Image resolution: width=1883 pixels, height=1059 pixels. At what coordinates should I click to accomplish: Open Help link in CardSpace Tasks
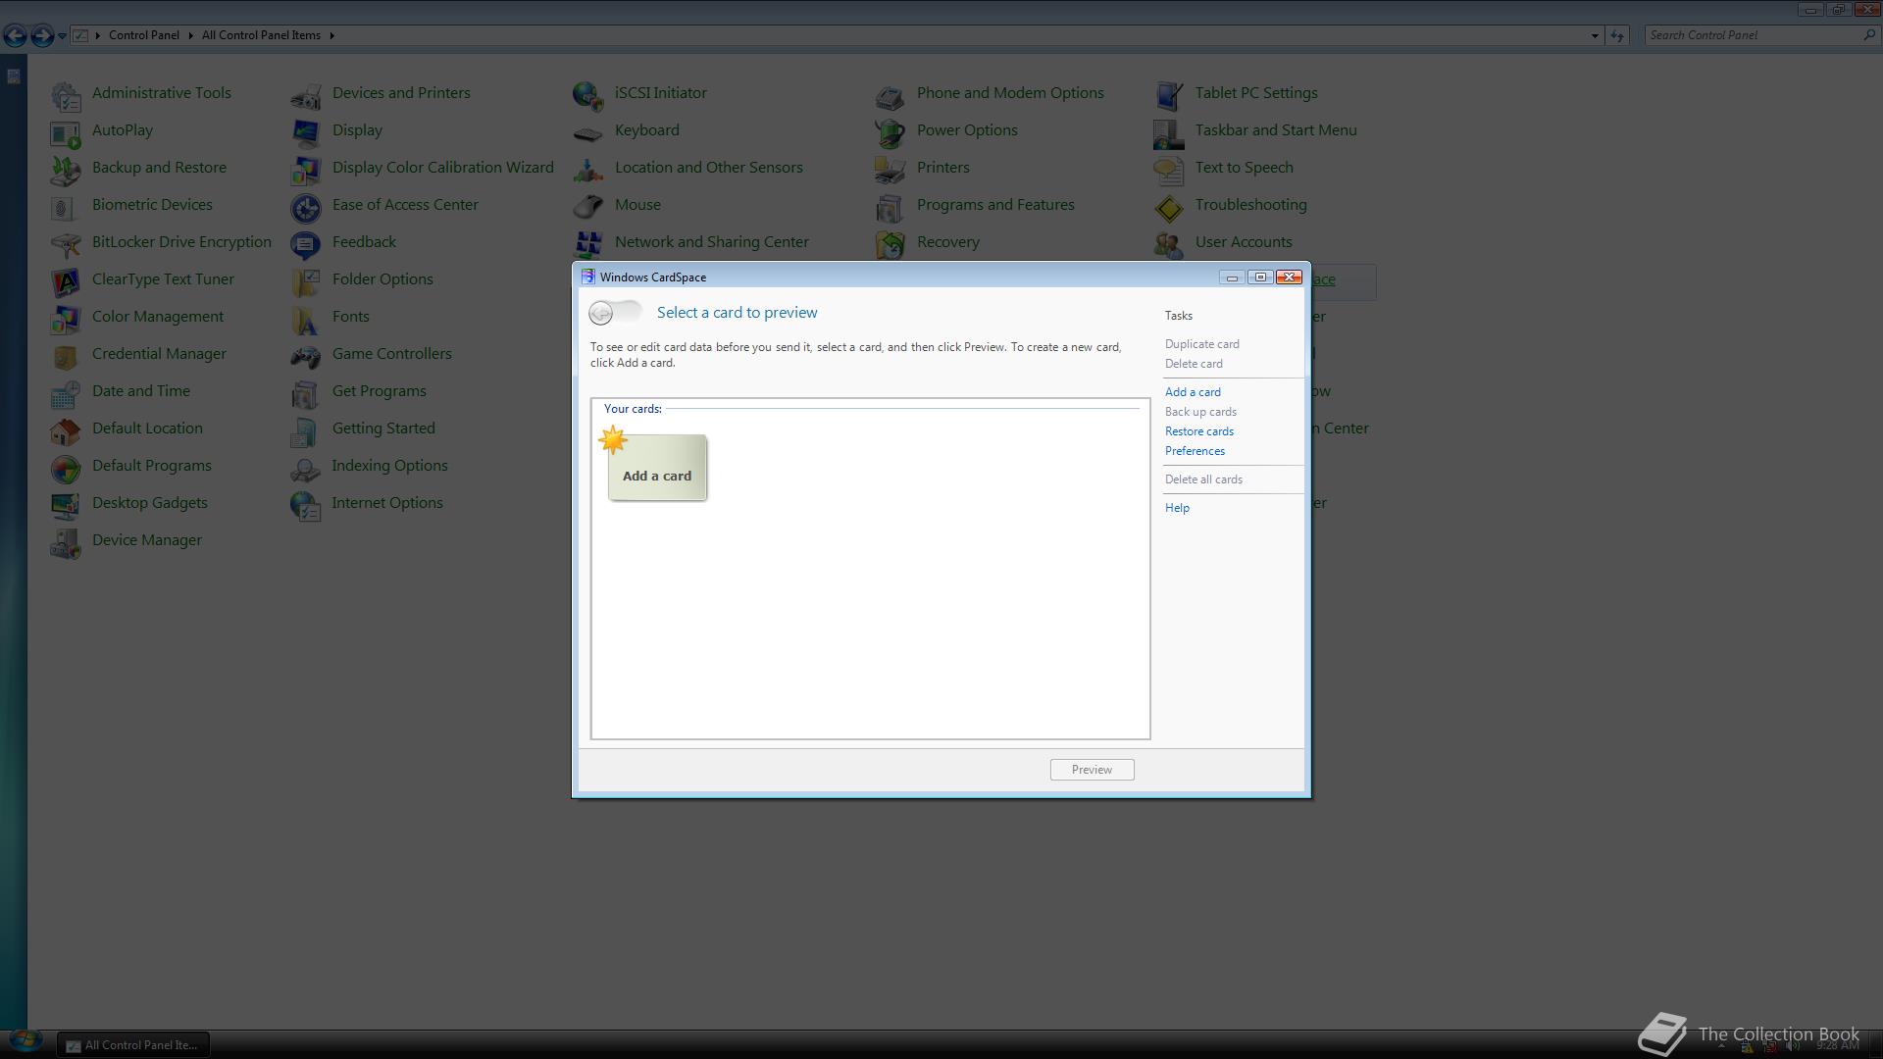point(1177,508)
